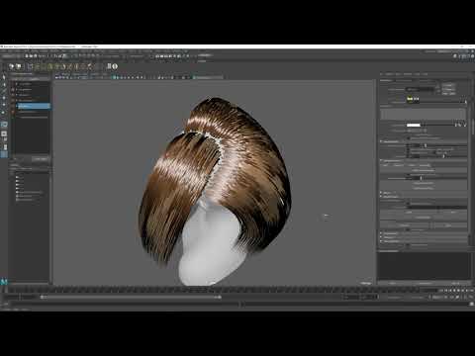Switch to four-view quick layout
Image resolution: width=475 pixels, height=356 pixels.
[x=4, y=133]
